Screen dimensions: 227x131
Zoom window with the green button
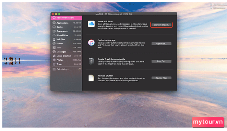point(59,14)
